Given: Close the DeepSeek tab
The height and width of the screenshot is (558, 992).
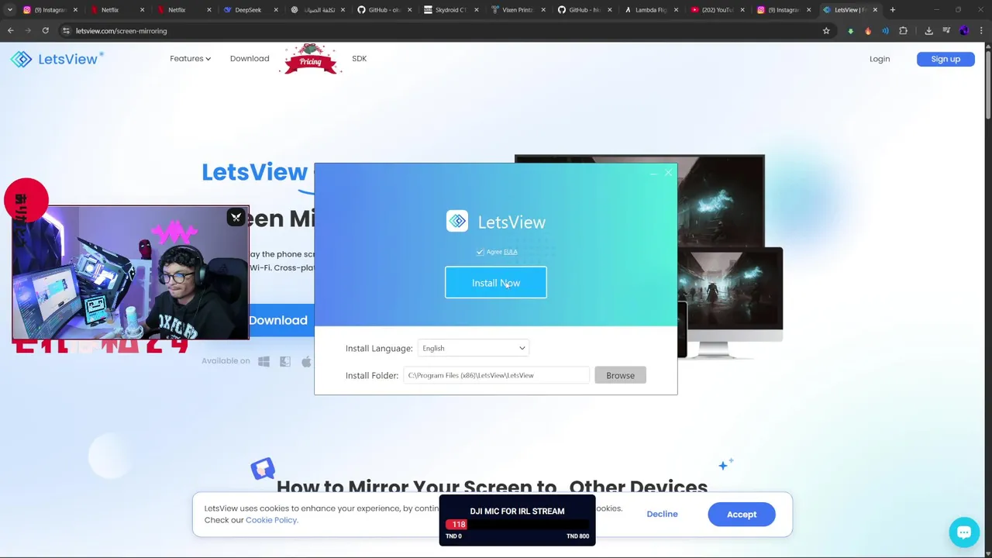Looking at the screenshot, I should click(x=276, y=10).
